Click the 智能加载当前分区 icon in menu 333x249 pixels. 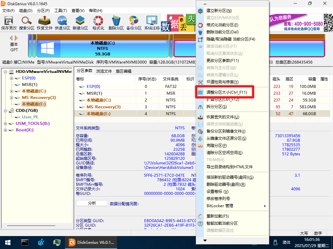[x=200, y=223]
